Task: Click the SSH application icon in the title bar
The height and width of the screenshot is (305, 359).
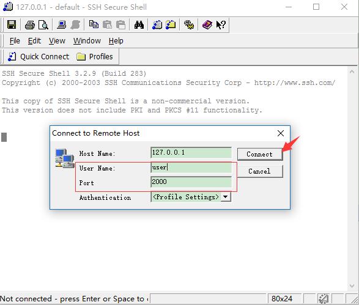Action: tap(8, 7)
